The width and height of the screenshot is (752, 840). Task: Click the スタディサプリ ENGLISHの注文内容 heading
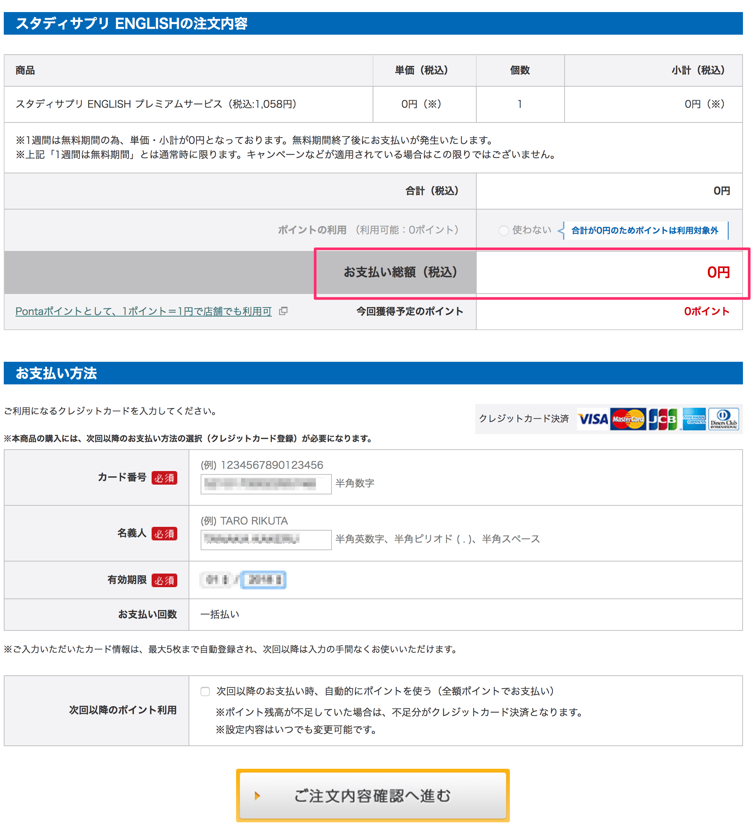coord(131,23)
